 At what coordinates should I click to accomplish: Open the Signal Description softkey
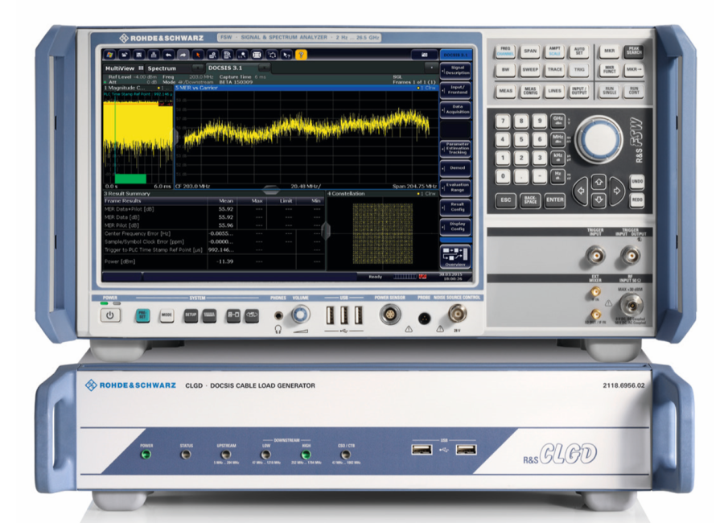[455, 70]
